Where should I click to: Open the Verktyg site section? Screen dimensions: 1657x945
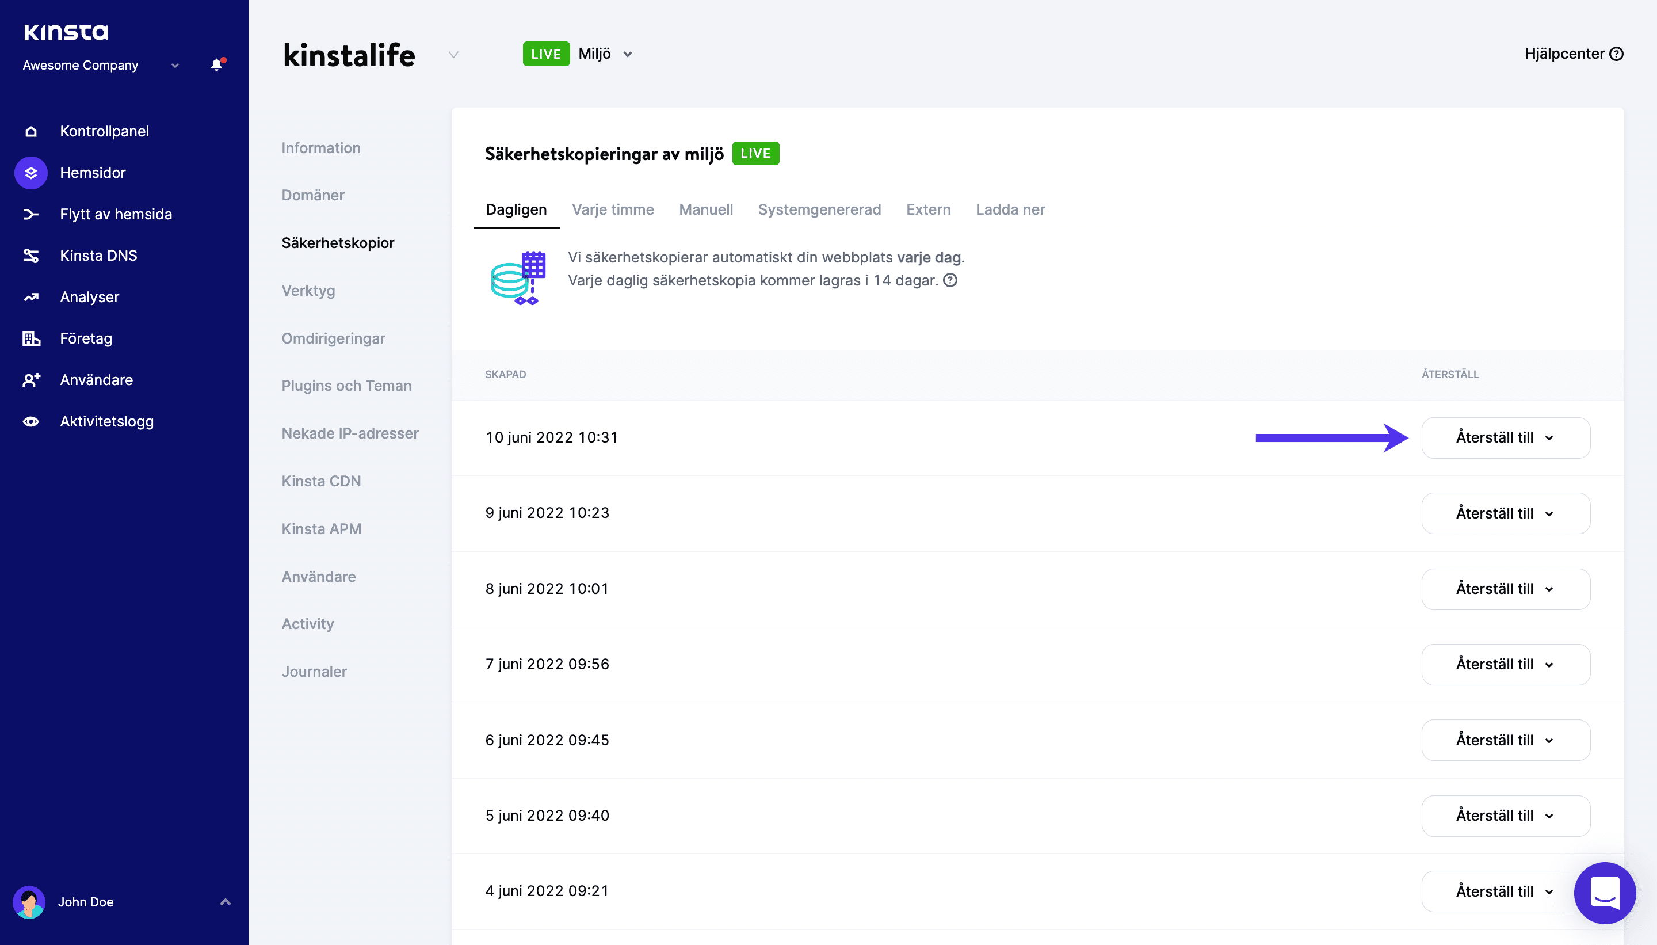click(308, 291)
